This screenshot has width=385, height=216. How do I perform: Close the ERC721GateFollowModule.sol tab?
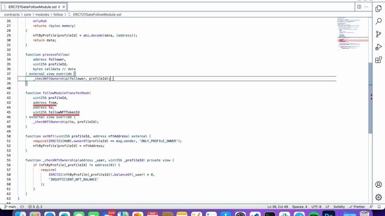click(64, 7)
